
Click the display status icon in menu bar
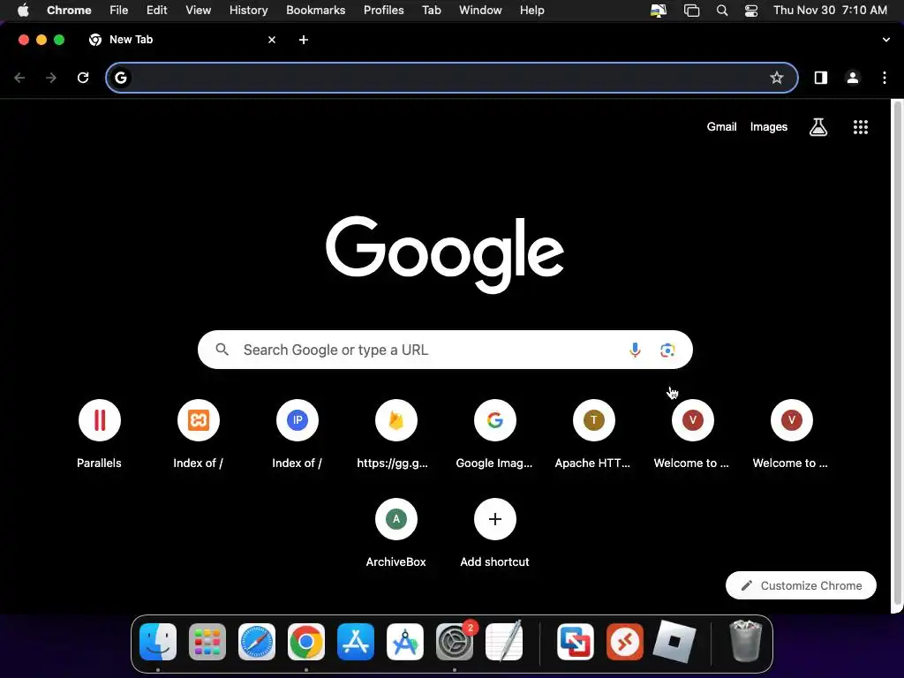click(659, 11)
